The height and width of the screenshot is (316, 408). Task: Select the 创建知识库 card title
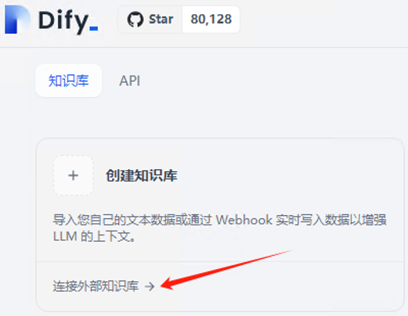tap(141, 175)
